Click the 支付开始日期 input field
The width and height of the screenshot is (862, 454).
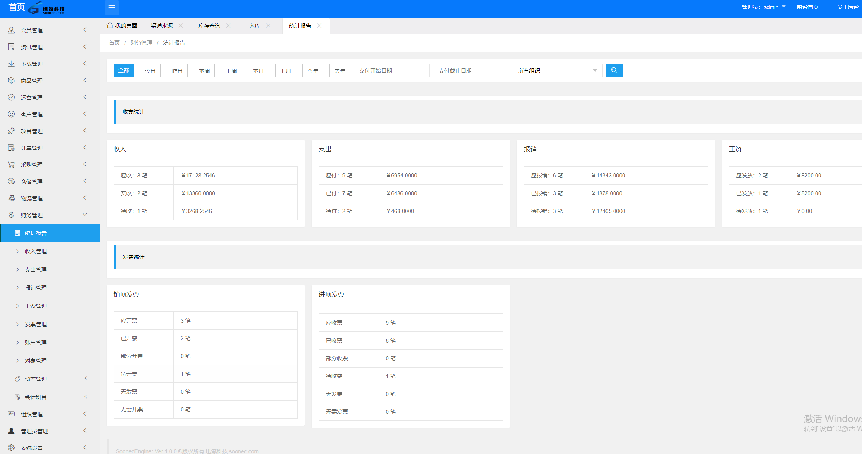point(392,70)
